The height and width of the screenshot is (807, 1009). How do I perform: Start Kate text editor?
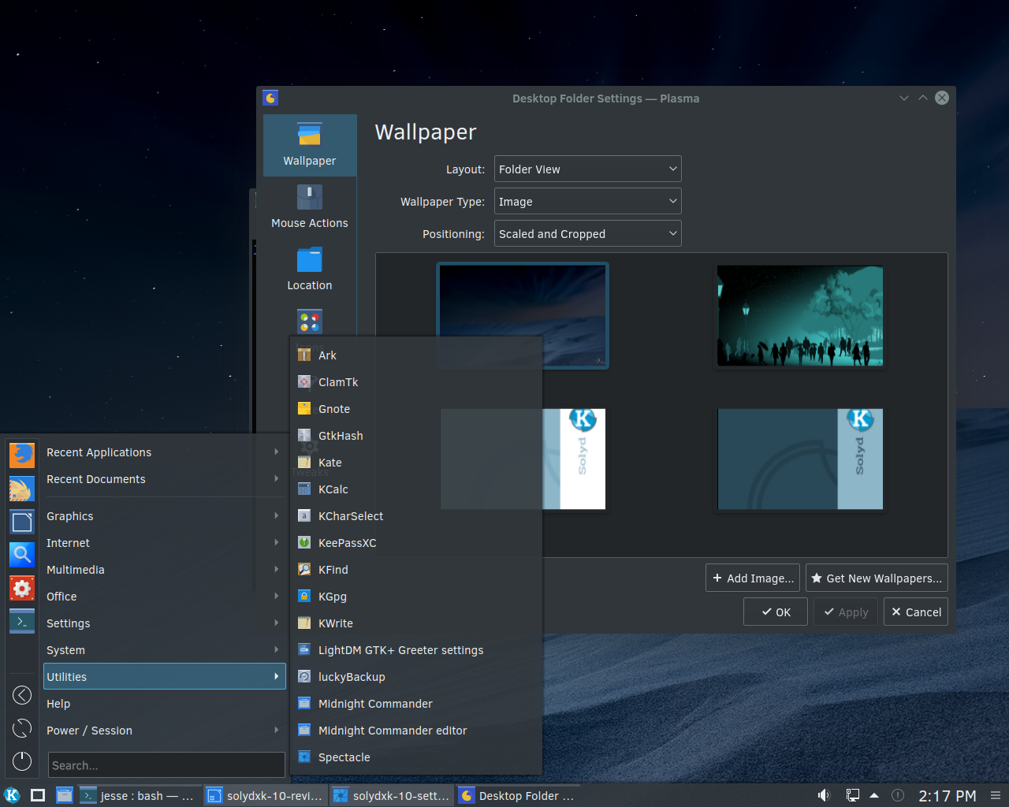(x=416, y=463)
